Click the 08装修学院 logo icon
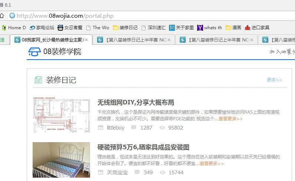The height and width of the screenshot is (181, 295). point(34,51)
